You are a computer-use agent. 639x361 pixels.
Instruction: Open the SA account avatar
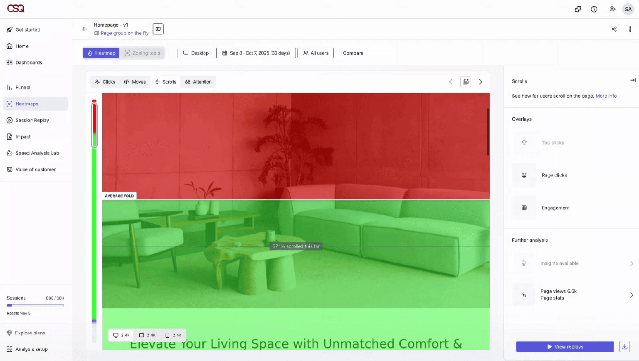(x=628, y=9)
